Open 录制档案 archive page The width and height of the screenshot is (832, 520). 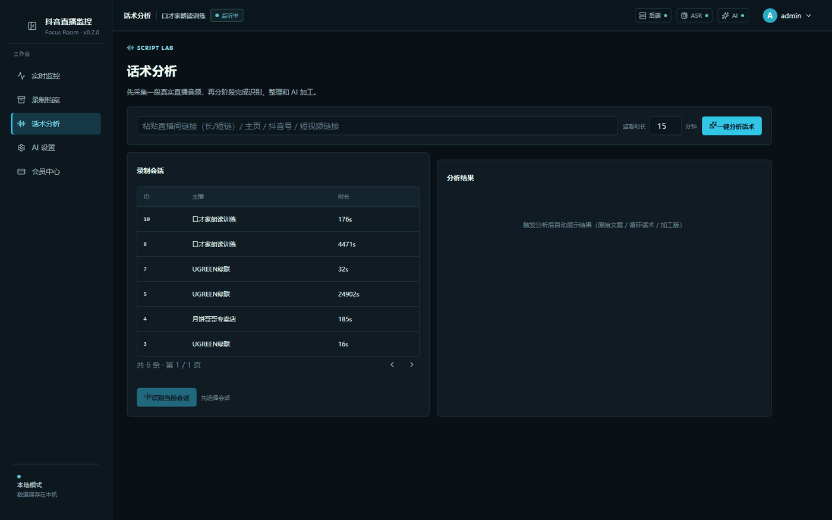(x=56, y=100)
